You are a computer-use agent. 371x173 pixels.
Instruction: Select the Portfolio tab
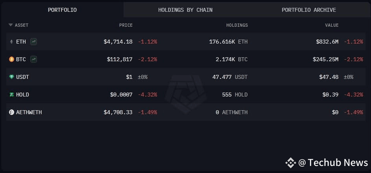(x=62, y=10)
